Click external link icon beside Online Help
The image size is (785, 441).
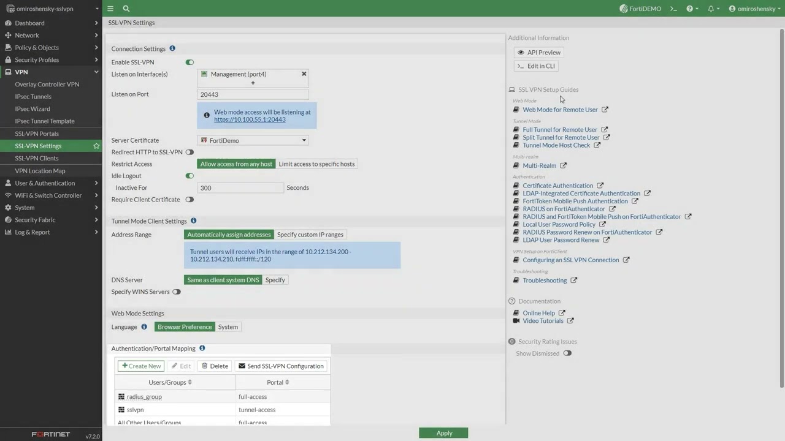(x=562, y=313)
